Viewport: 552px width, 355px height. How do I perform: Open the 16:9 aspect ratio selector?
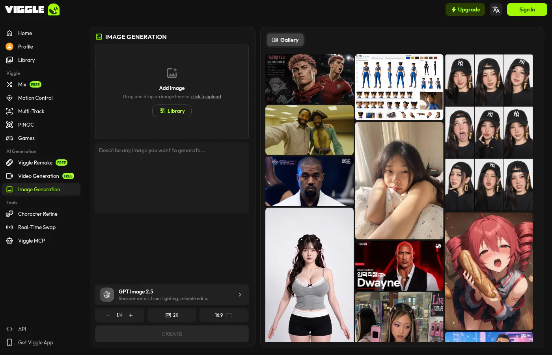point(224,315)
